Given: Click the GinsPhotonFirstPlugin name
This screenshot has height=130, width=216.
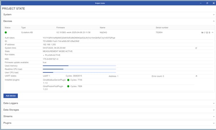Looking at the screenshot, I should pos(53,86).
